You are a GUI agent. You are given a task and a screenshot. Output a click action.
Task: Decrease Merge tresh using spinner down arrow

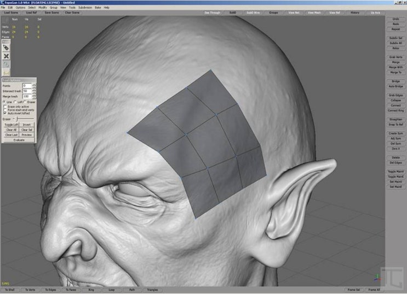[x=34, y=97]
